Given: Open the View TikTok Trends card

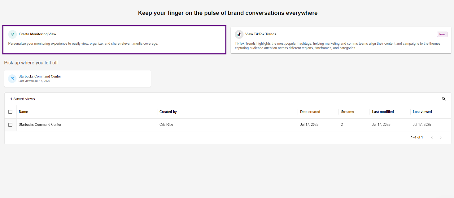Looking at the screenshot, I should 341,40.
